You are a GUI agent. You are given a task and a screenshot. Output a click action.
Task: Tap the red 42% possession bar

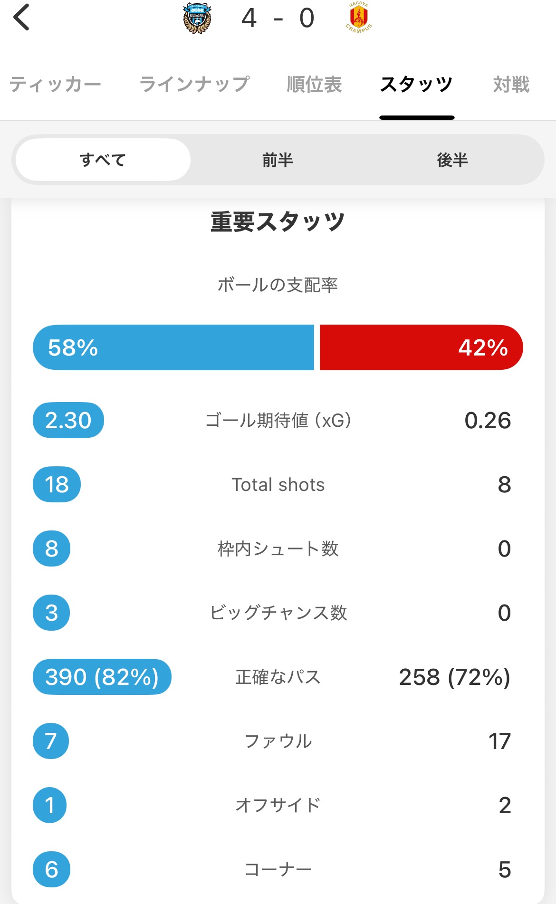pos(421,347)
